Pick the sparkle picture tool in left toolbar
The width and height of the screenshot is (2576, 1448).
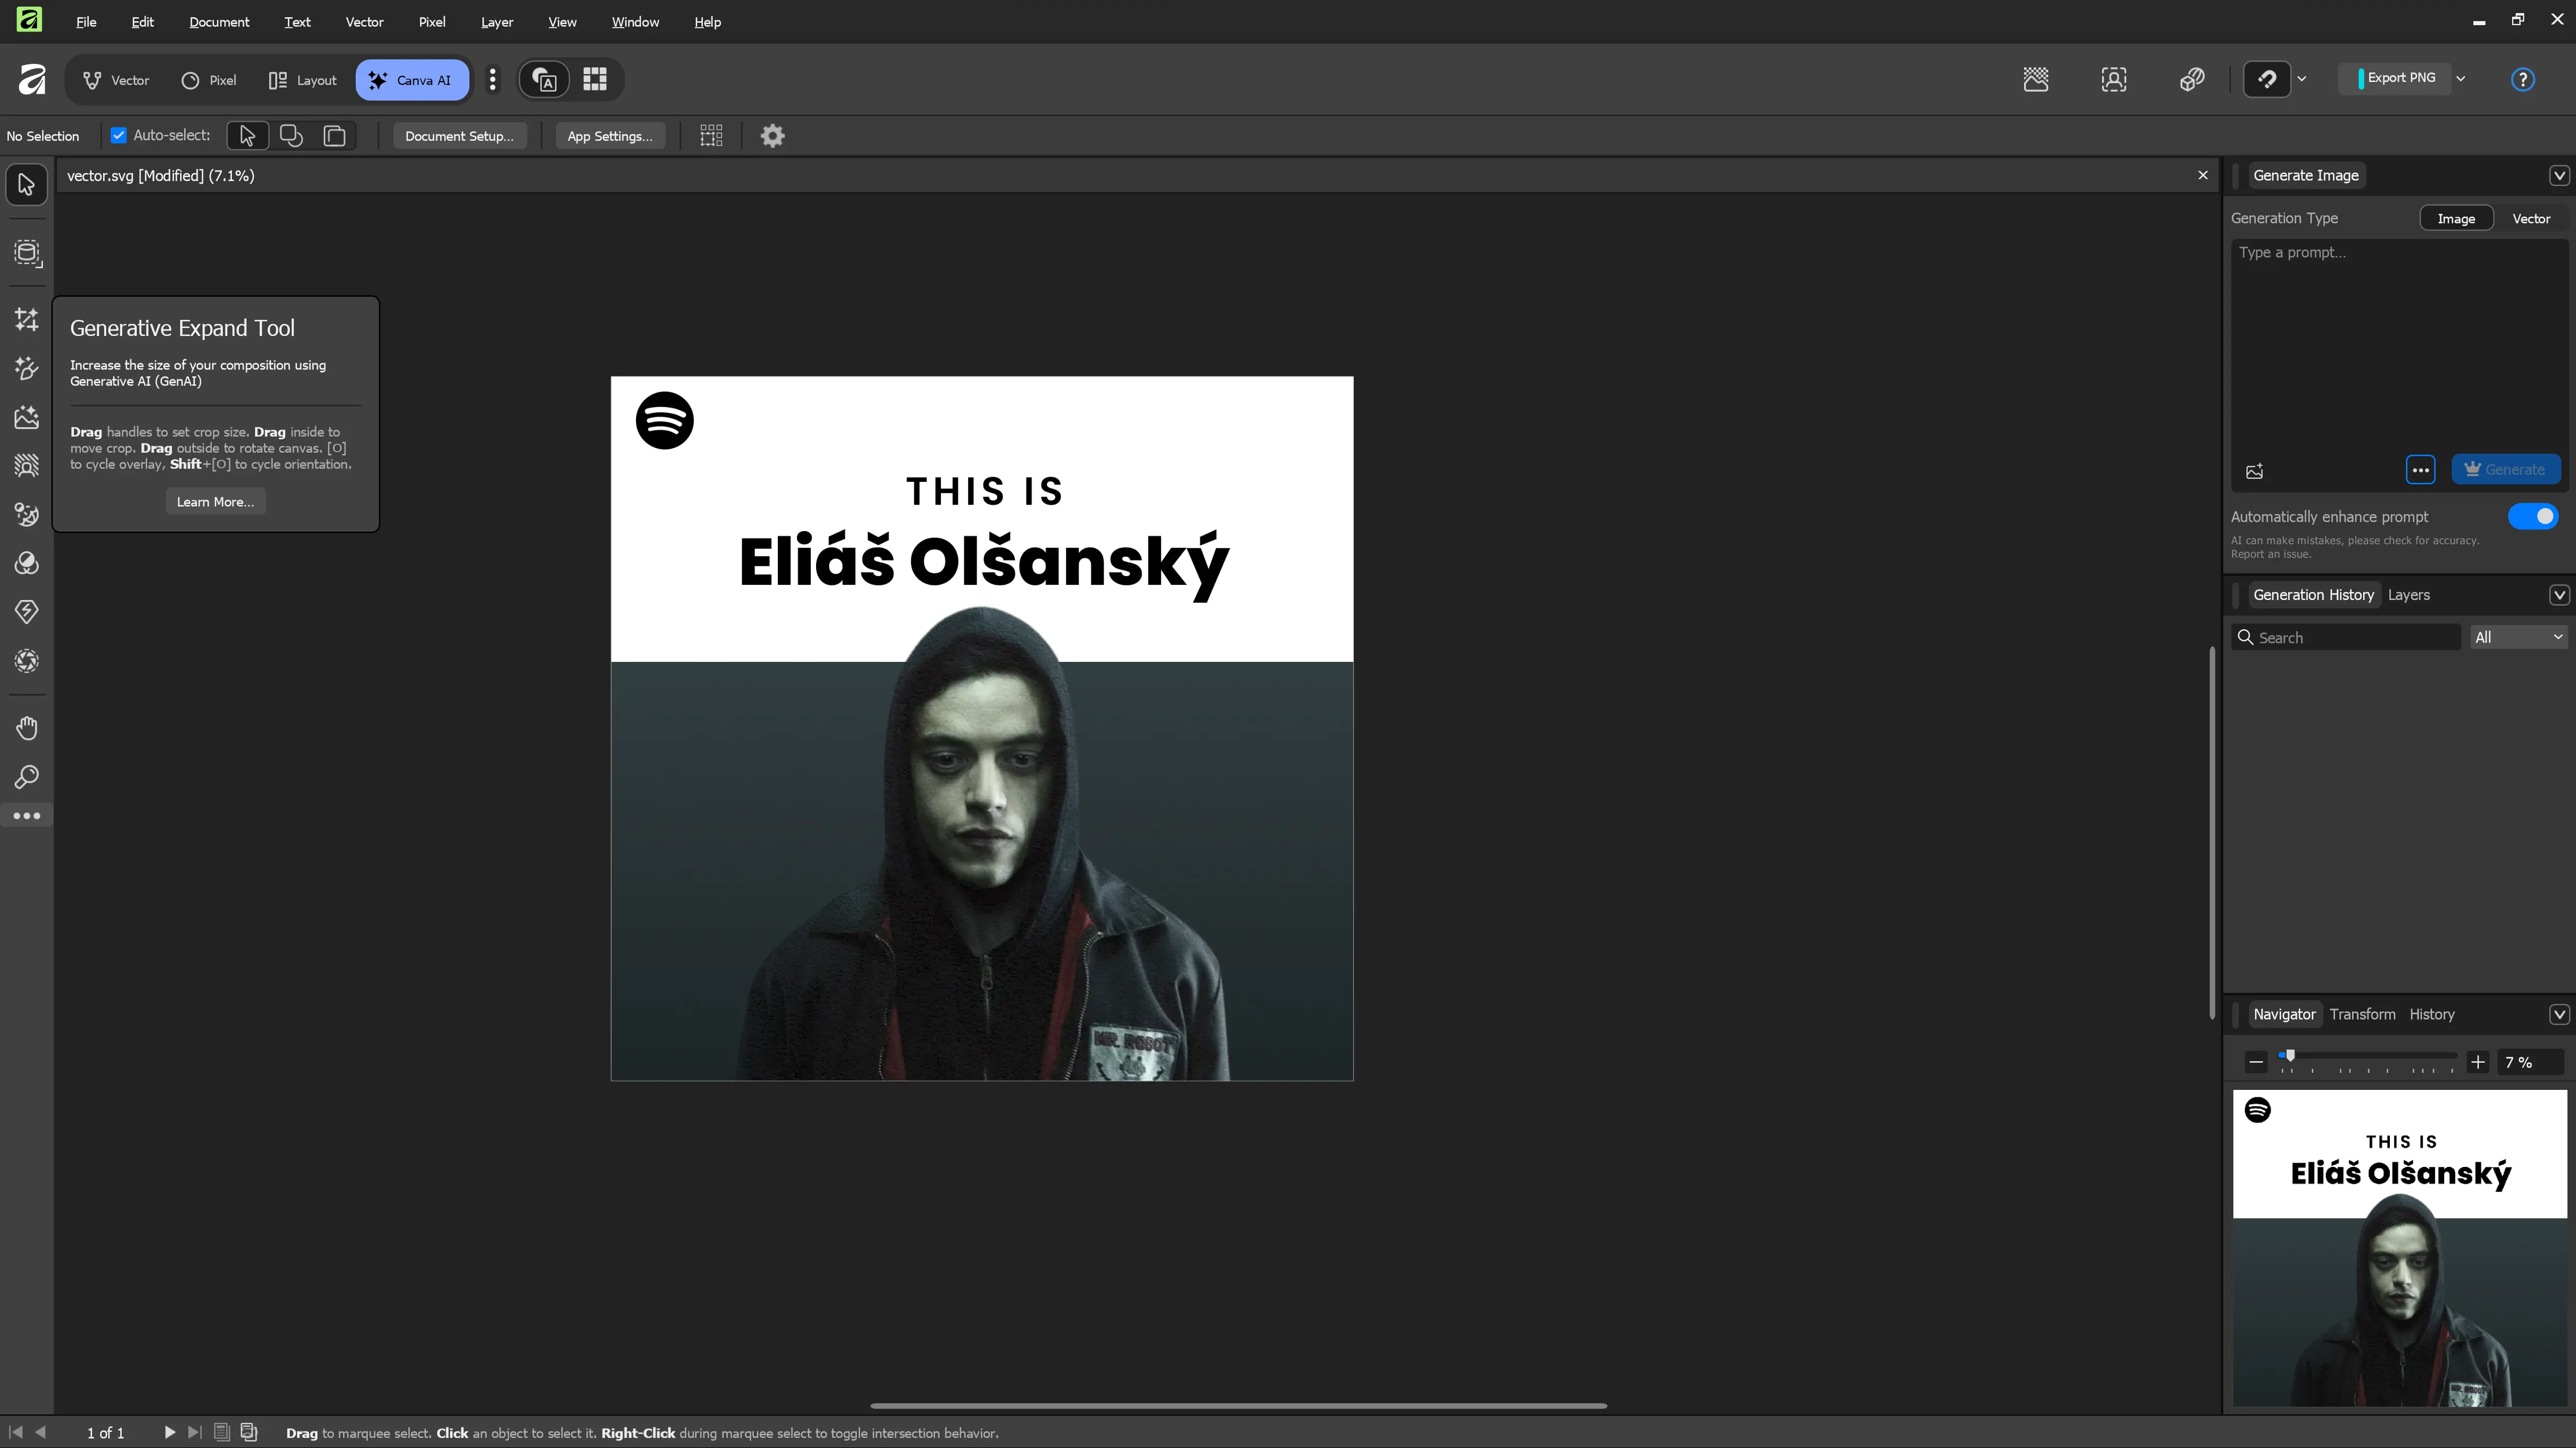point(27,417)
